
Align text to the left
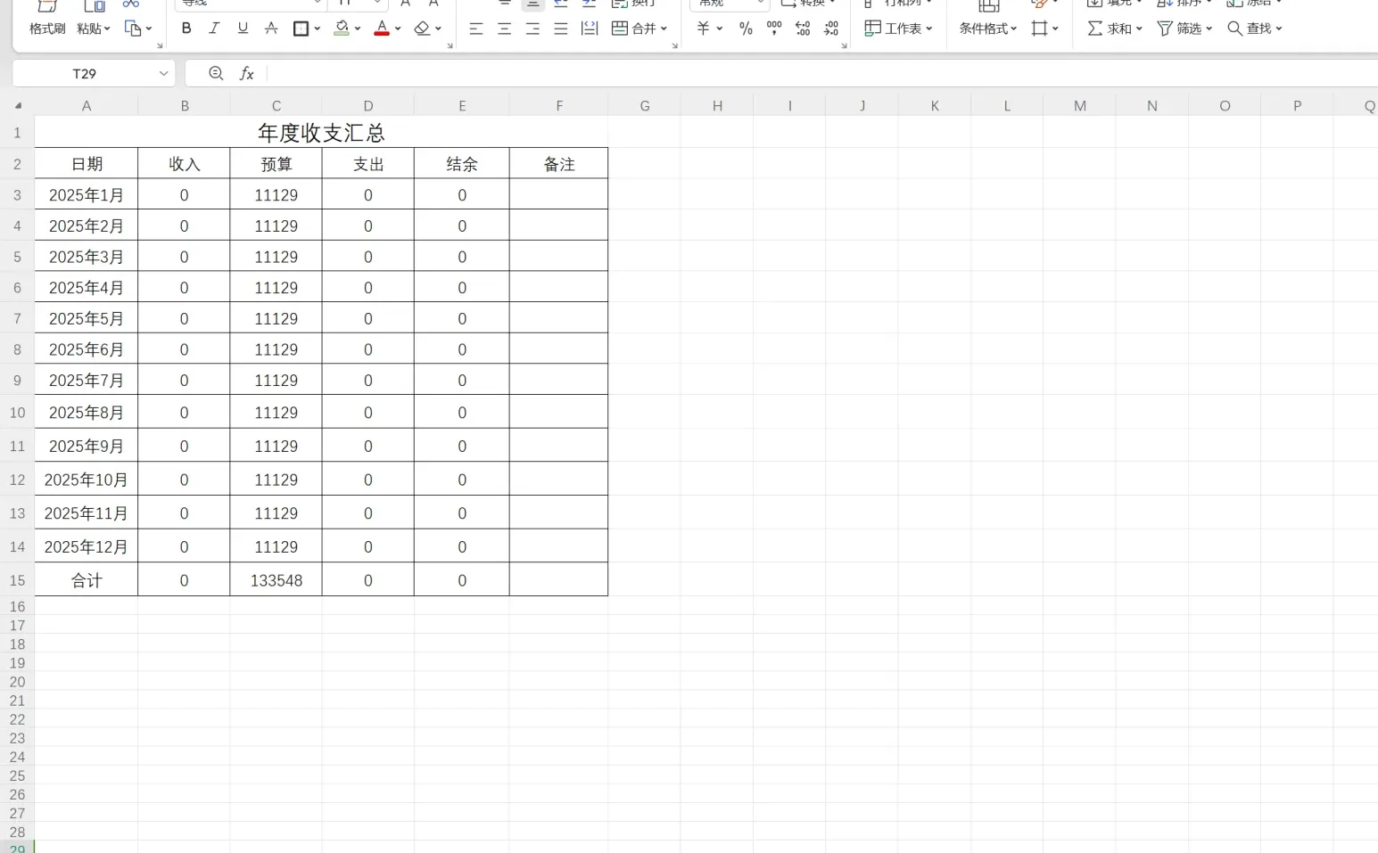click(476, 29)
